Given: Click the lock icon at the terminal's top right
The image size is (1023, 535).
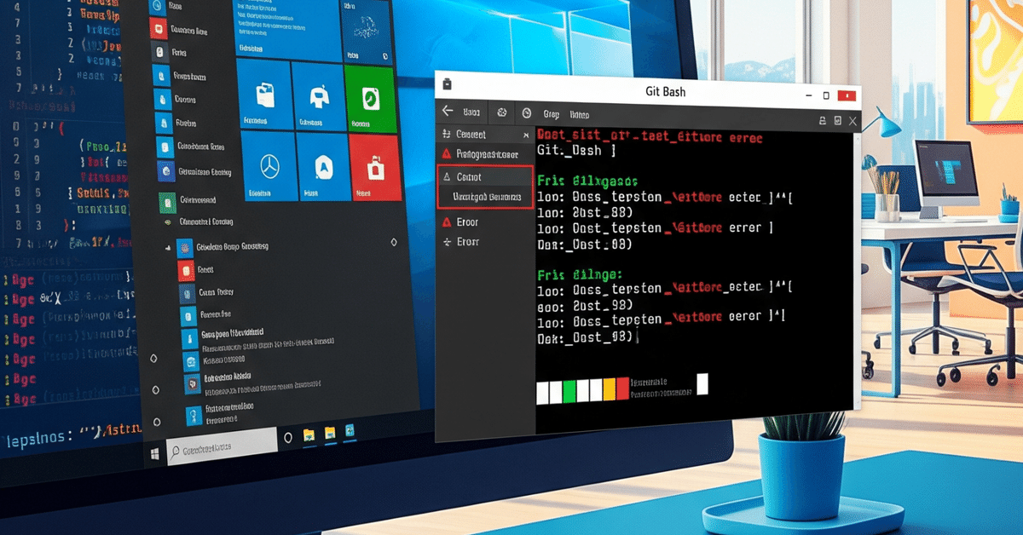Looking at the screenshot, I should click(821, 120).
